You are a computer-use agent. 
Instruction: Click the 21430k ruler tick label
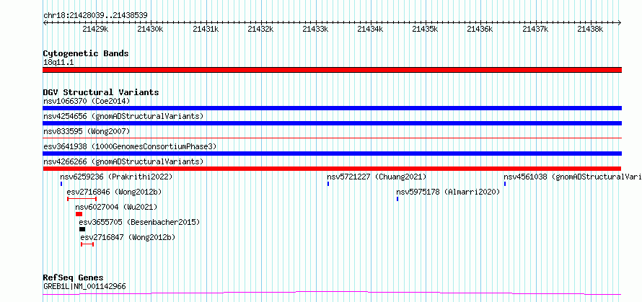pyautogui.click(x=150, y=29)
